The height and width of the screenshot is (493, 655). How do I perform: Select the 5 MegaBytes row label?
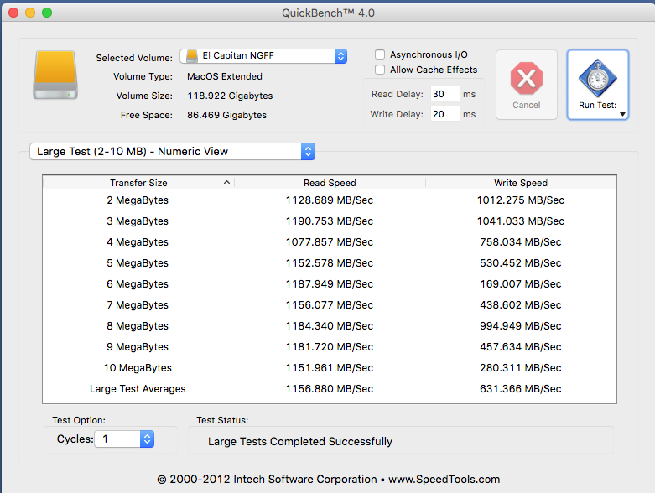[138, 263]
